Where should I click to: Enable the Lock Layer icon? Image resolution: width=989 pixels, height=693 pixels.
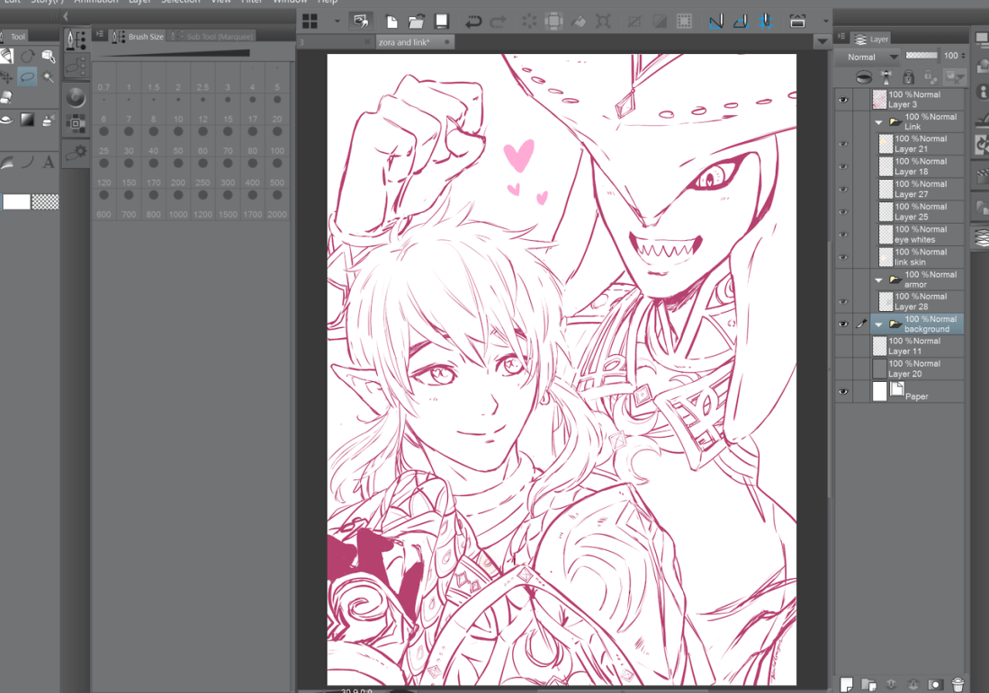pyautogui.click(x=908, y=77)
